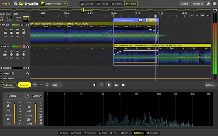The width and height of the screenshot is (218, 136).
Task: Select the scissors split tool
Action: (x=47, y=85)
